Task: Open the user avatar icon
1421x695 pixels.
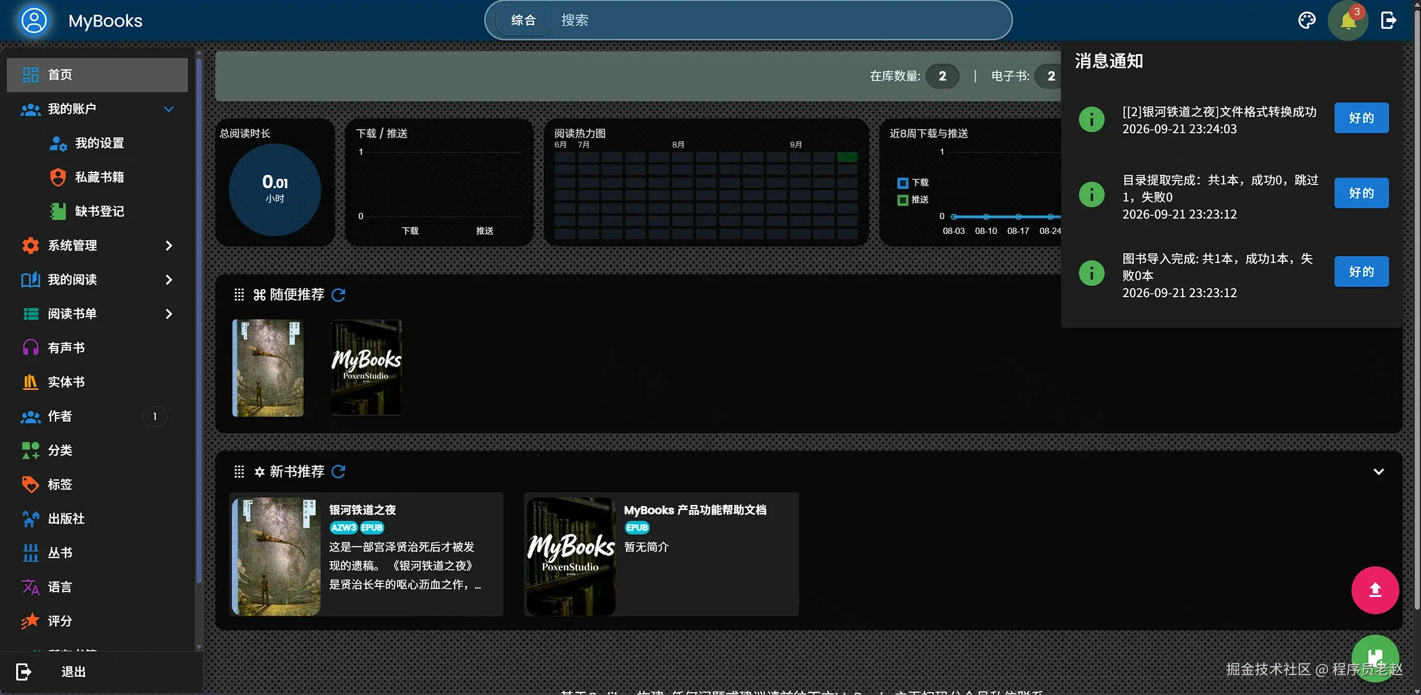Action: [x=34, y=20]
